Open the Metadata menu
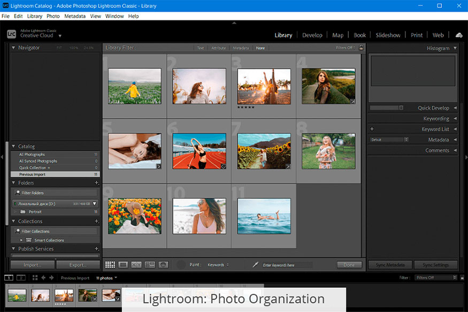Viewport: 468px width, 312px height. pos(75,16)
